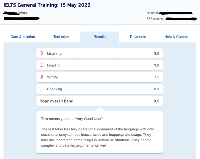Select the Writing label
Viewport: 200px width, 159px height.
click(53, 77)
